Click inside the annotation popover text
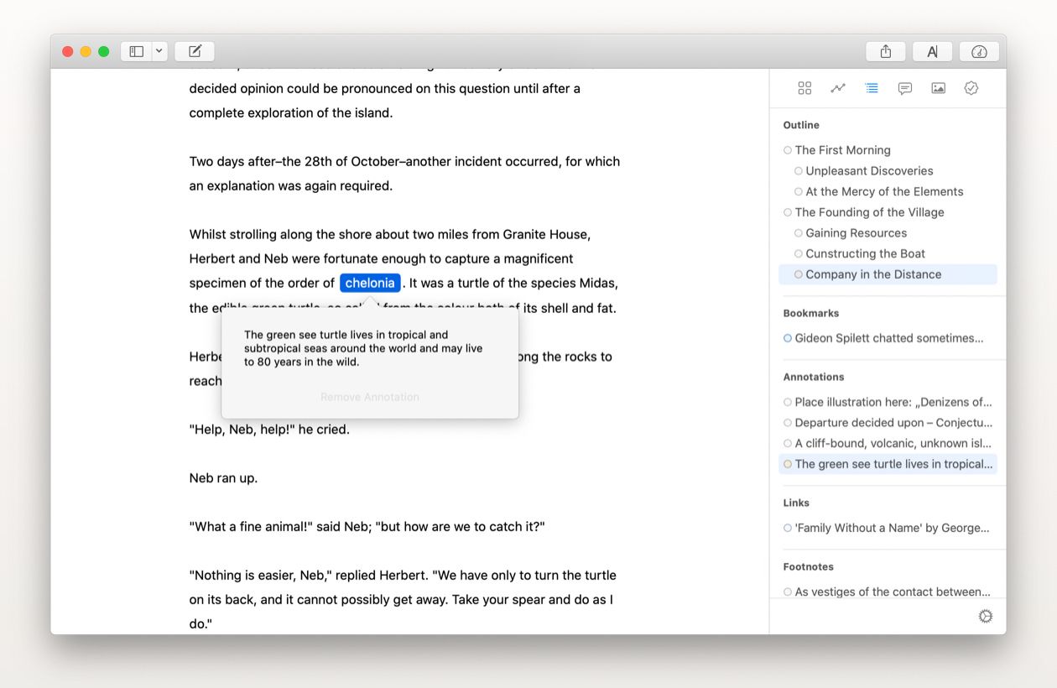This screenshot has width=1057, height=688. 363,348
